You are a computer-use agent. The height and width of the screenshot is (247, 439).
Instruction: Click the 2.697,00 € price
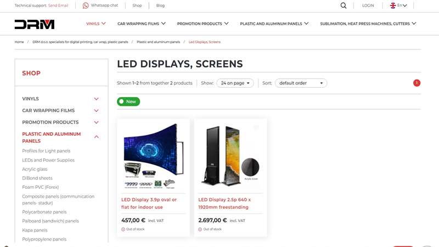tap(212, 221)
